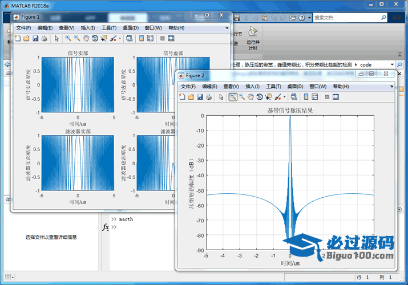Open 插入(I) menu in Figure 2
This screenshot has width=408, height=285.
252,86
